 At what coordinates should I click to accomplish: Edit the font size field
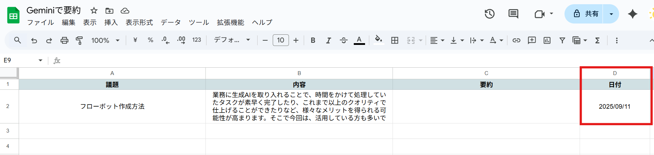[x=281, y=40]
